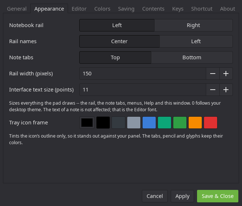Click the Save & Close button

[218, 196]
